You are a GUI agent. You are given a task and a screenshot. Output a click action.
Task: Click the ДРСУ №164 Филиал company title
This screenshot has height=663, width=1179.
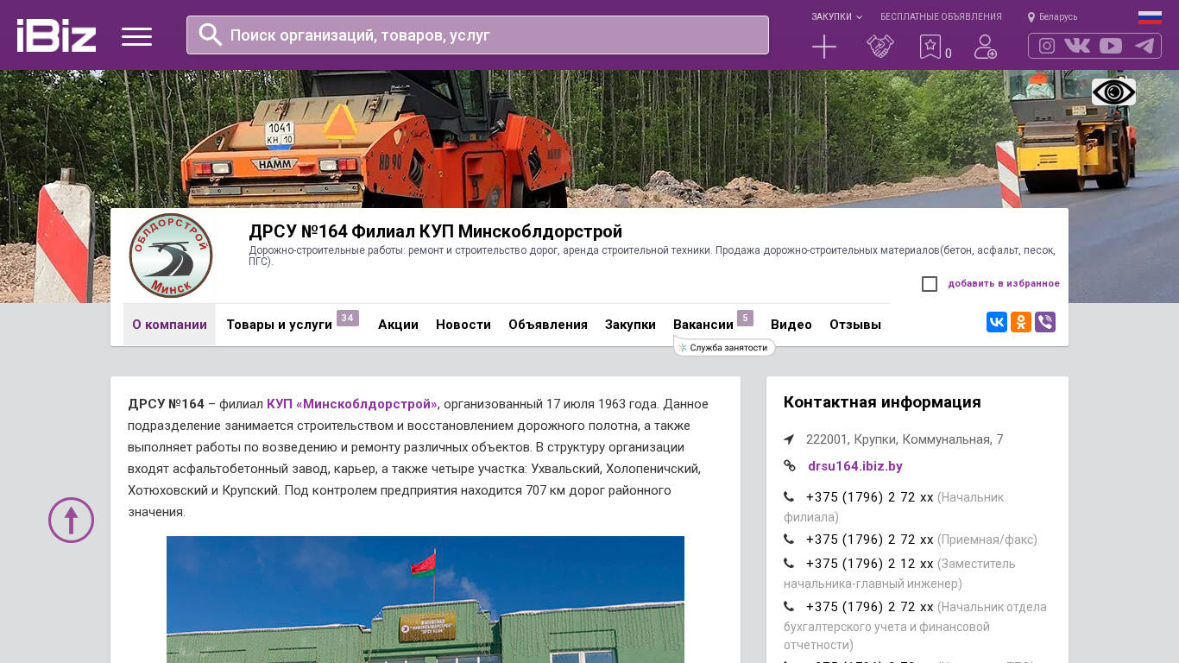(x=435, y=231)
